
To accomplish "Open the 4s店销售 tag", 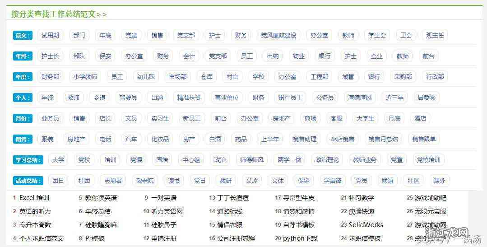I will click(343, 139).
